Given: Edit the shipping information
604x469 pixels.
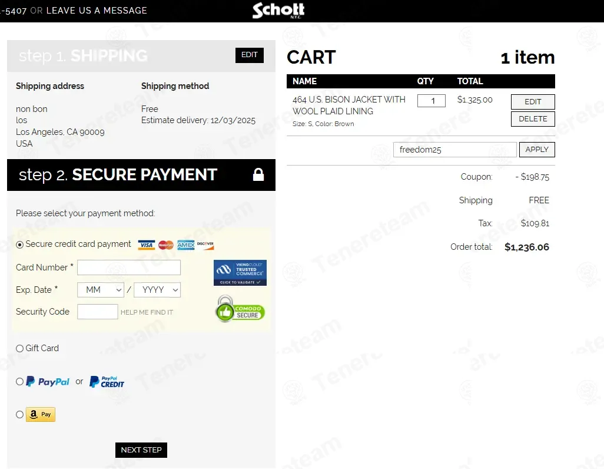Looking at the screenshot, I should coord(250,55).
